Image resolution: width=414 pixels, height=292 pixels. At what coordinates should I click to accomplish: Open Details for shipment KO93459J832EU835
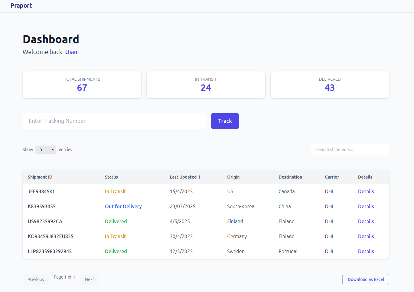coord(366,236)
